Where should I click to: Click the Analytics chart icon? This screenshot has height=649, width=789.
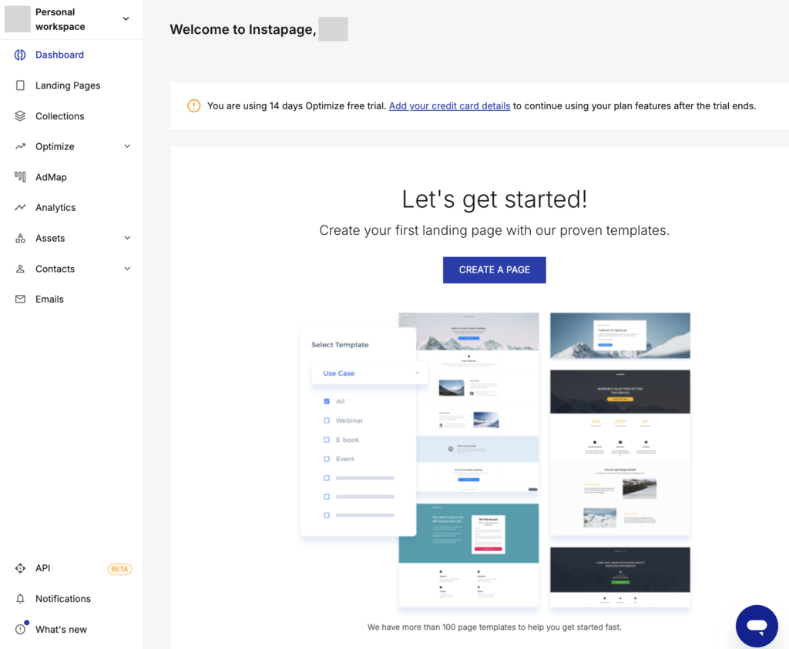coord(20,208)
